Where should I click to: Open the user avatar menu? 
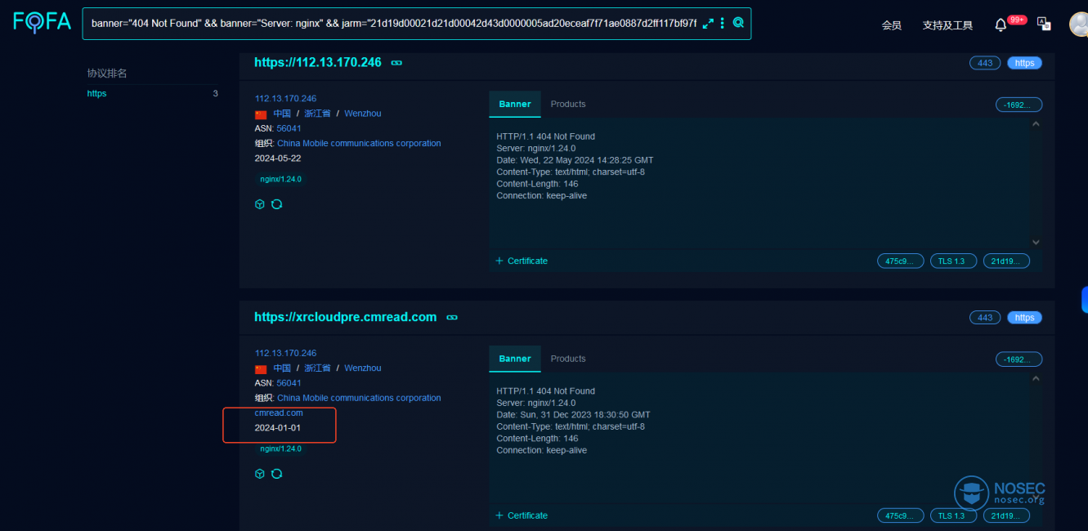[x=1079, y=25]
